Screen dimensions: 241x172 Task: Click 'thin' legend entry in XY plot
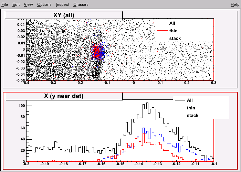point(174,31)
